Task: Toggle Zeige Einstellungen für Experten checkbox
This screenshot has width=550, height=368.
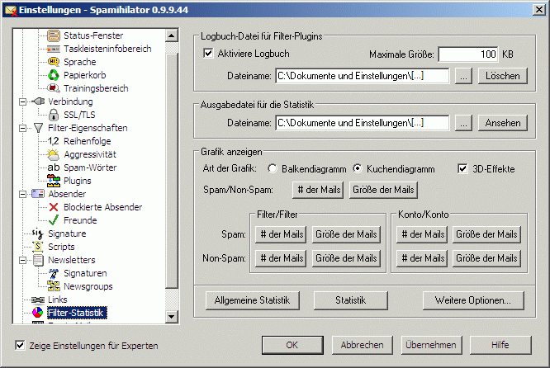Action: coord(20,345)
